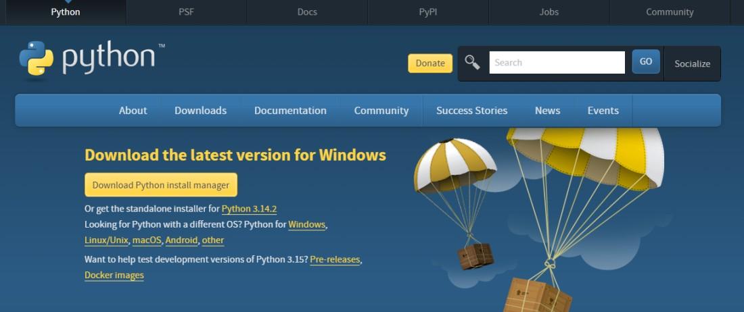Switch to the Docs top tab

pos(307,12)
